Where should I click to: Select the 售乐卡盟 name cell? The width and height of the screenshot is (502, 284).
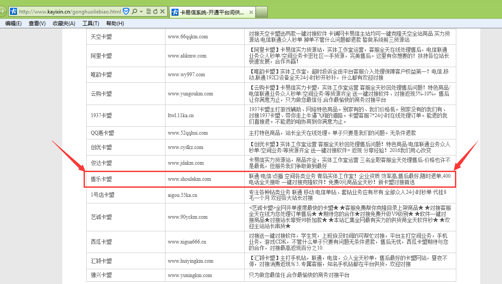126,179
